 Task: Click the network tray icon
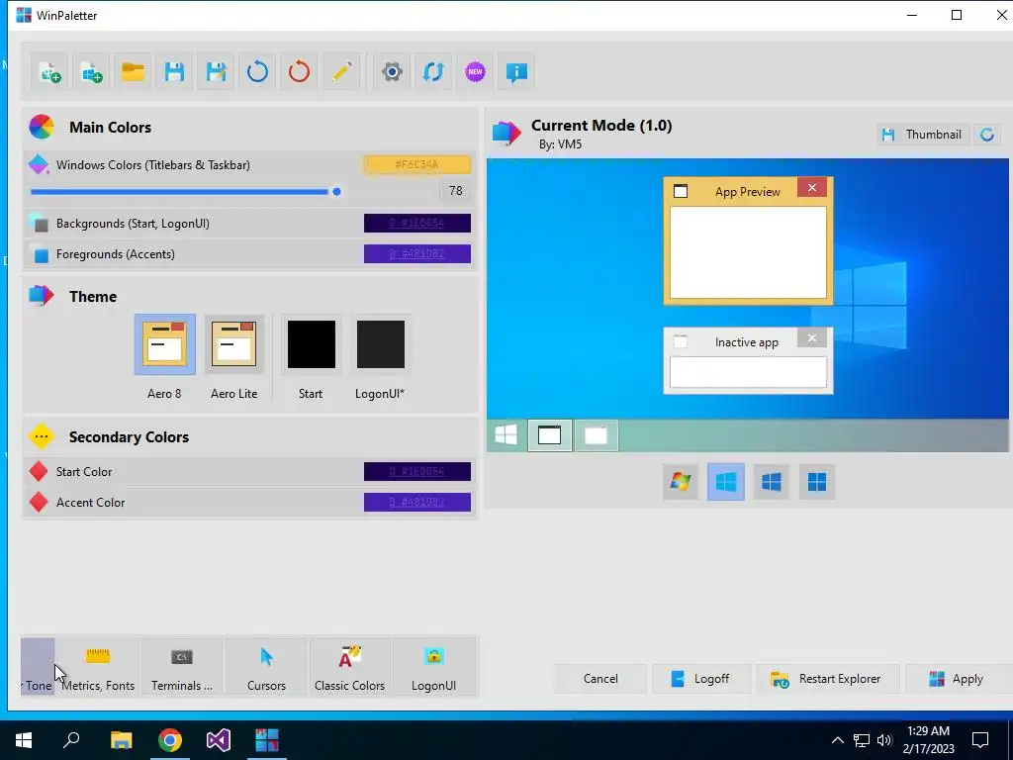(x=862, y=740)
